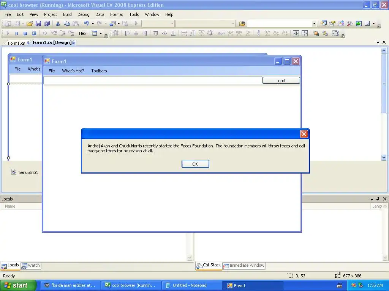Click the Restart debugging icon
The width and height of the screenshot is (389, 291).
point(34,33)
